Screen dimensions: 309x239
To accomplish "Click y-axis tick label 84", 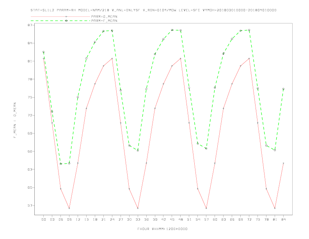I will point(30,43).
